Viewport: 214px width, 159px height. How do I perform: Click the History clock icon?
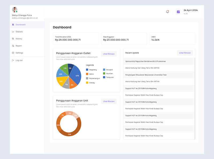[13, 39]
